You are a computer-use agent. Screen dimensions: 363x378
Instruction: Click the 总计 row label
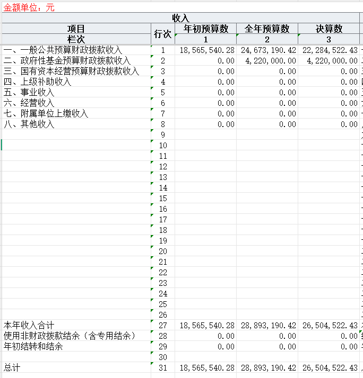click(x=12, y=367)
